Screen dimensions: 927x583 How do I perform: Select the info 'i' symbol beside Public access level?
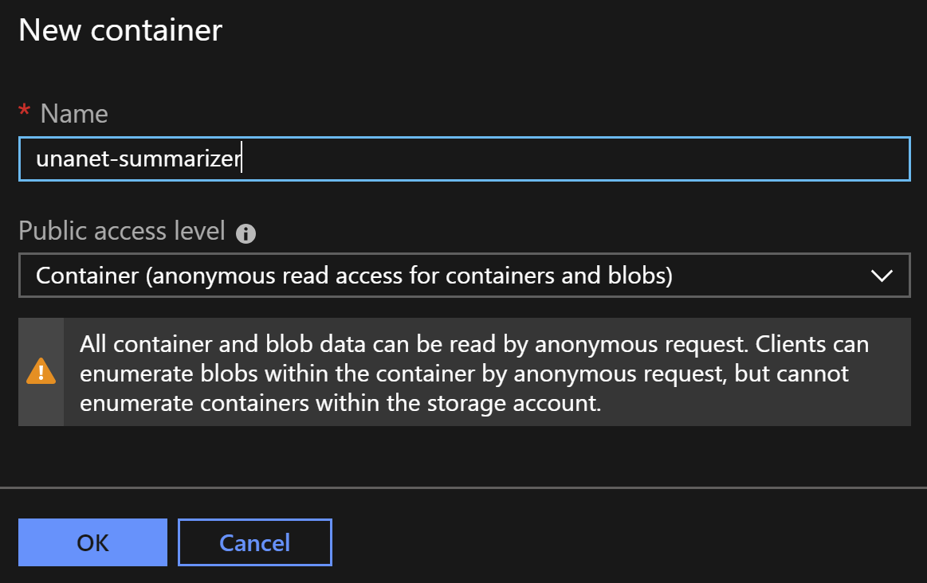tap(245, 233)
